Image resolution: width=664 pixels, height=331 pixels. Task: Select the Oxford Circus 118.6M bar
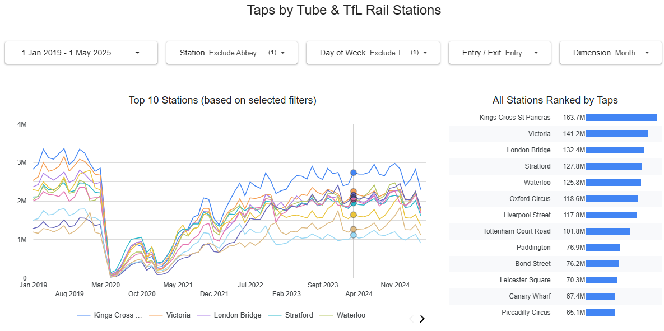coord(612,198)
